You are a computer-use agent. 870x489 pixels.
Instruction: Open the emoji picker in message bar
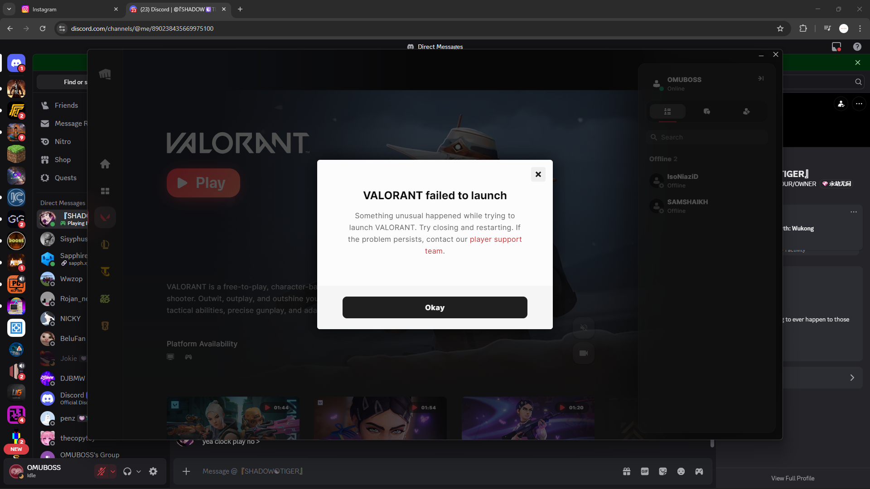pyautogui.click(x=681, y=471)
